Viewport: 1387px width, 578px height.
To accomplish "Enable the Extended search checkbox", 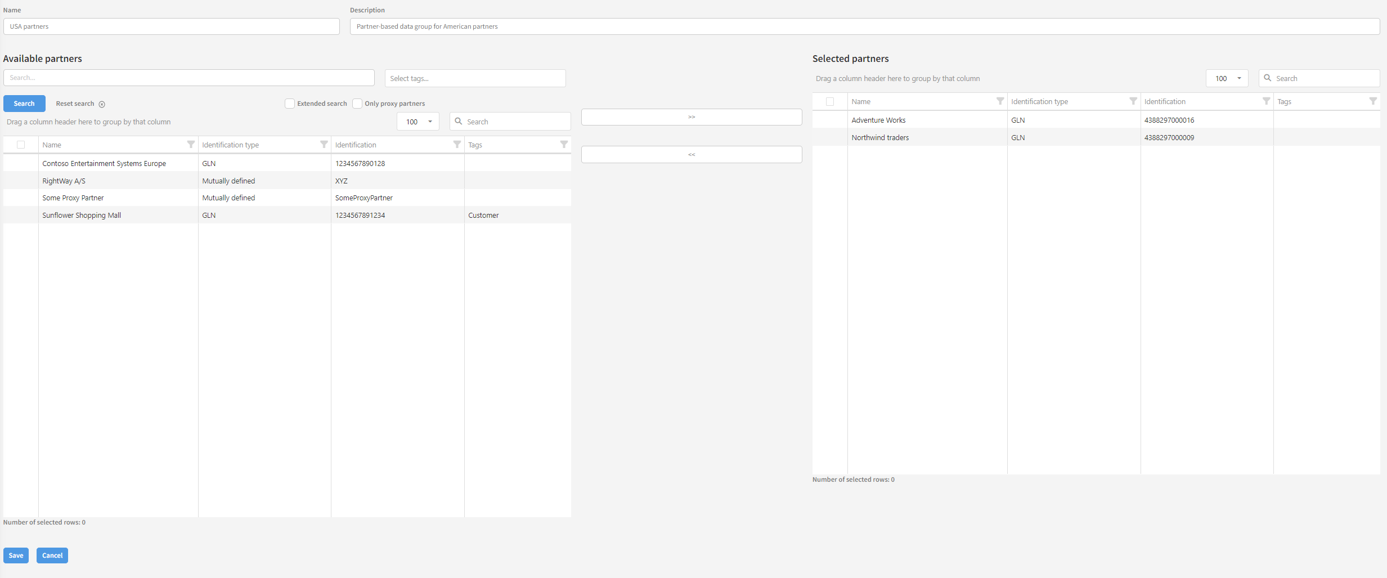I will (x=290, y=104).
